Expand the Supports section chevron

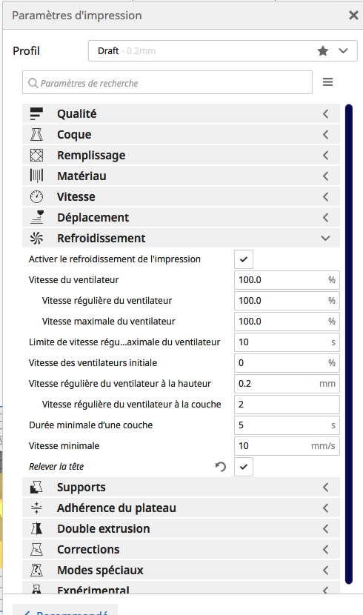pos(326,487)
